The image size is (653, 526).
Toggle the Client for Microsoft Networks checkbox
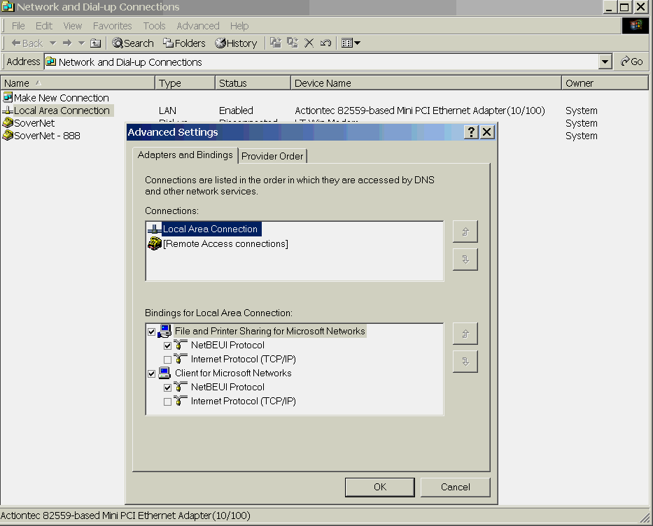point(152,374)
